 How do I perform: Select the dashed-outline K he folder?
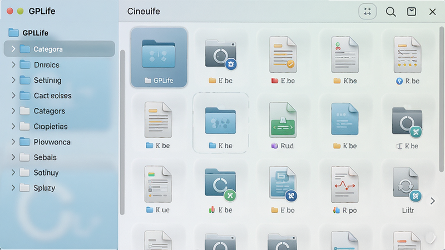pos(221,122)
